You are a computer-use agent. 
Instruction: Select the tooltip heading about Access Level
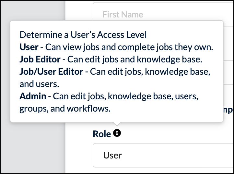coord(83,35)
